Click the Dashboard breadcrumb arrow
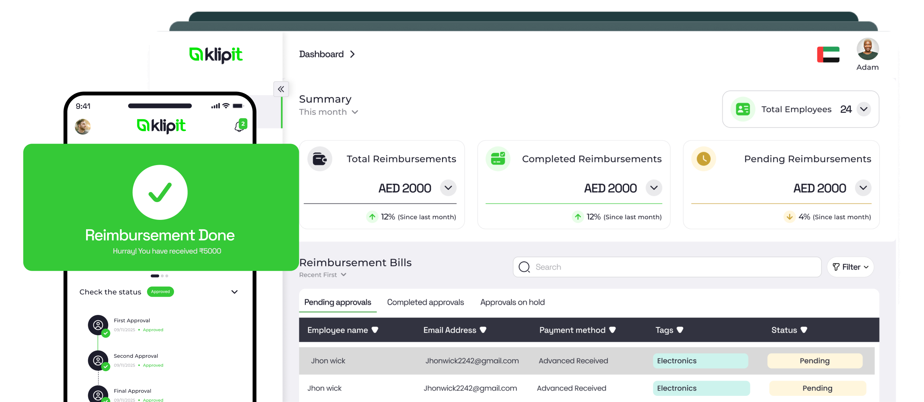924x402 pixels. (x=352, y=54)
